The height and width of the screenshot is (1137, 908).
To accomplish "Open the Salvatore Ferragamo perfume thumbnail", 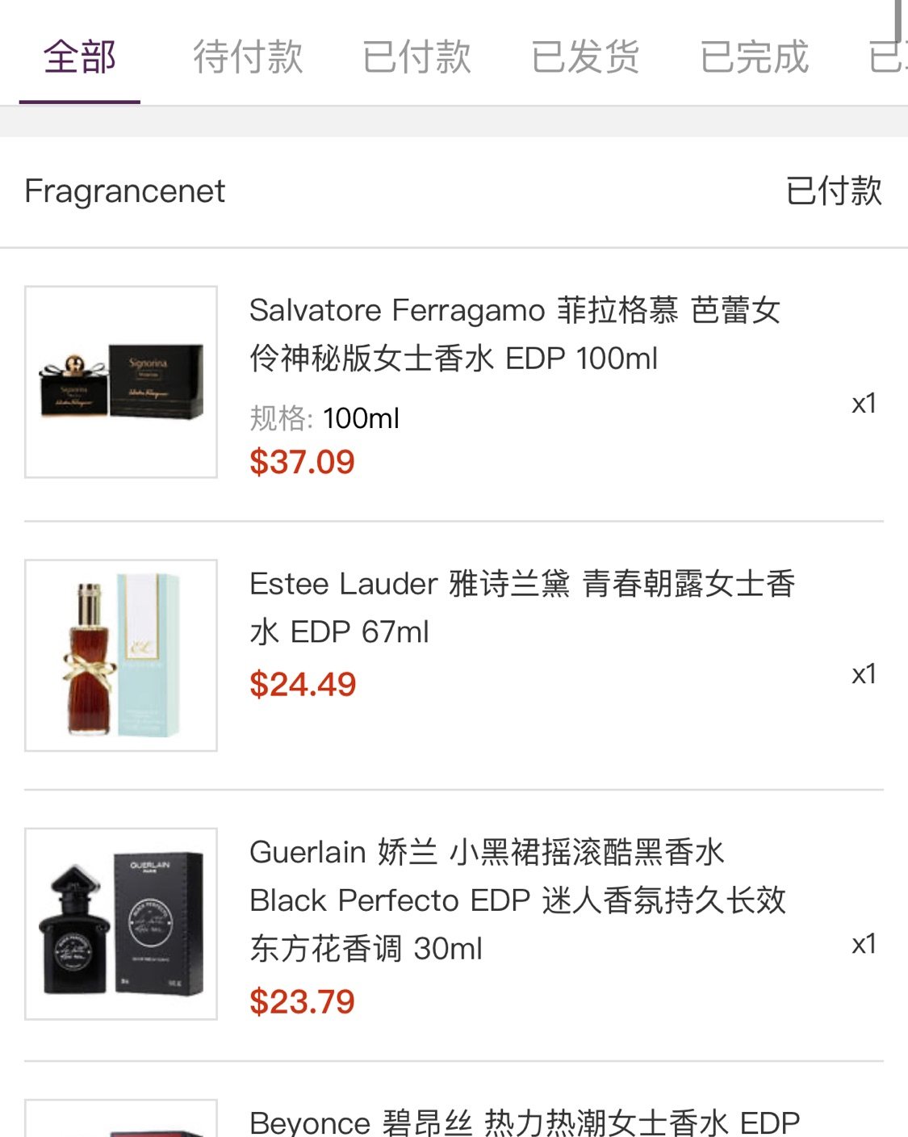I will (x=121, y=382).
